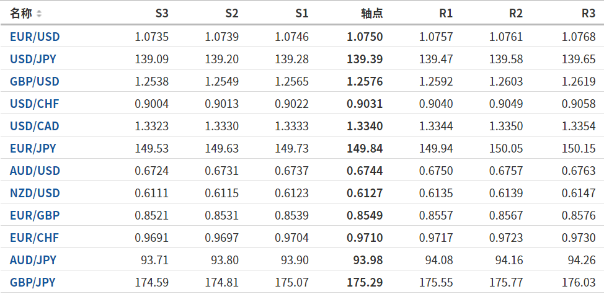
Task: Open the EUR/GBP currency pair
Action: tap(34, 215)
